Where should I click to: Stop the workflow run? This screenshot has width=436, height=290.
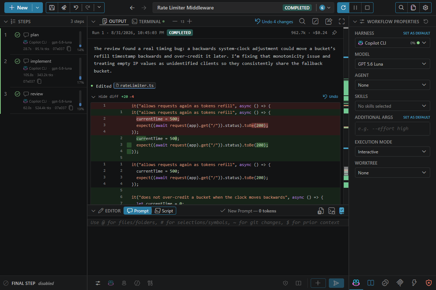pos(367,8)
